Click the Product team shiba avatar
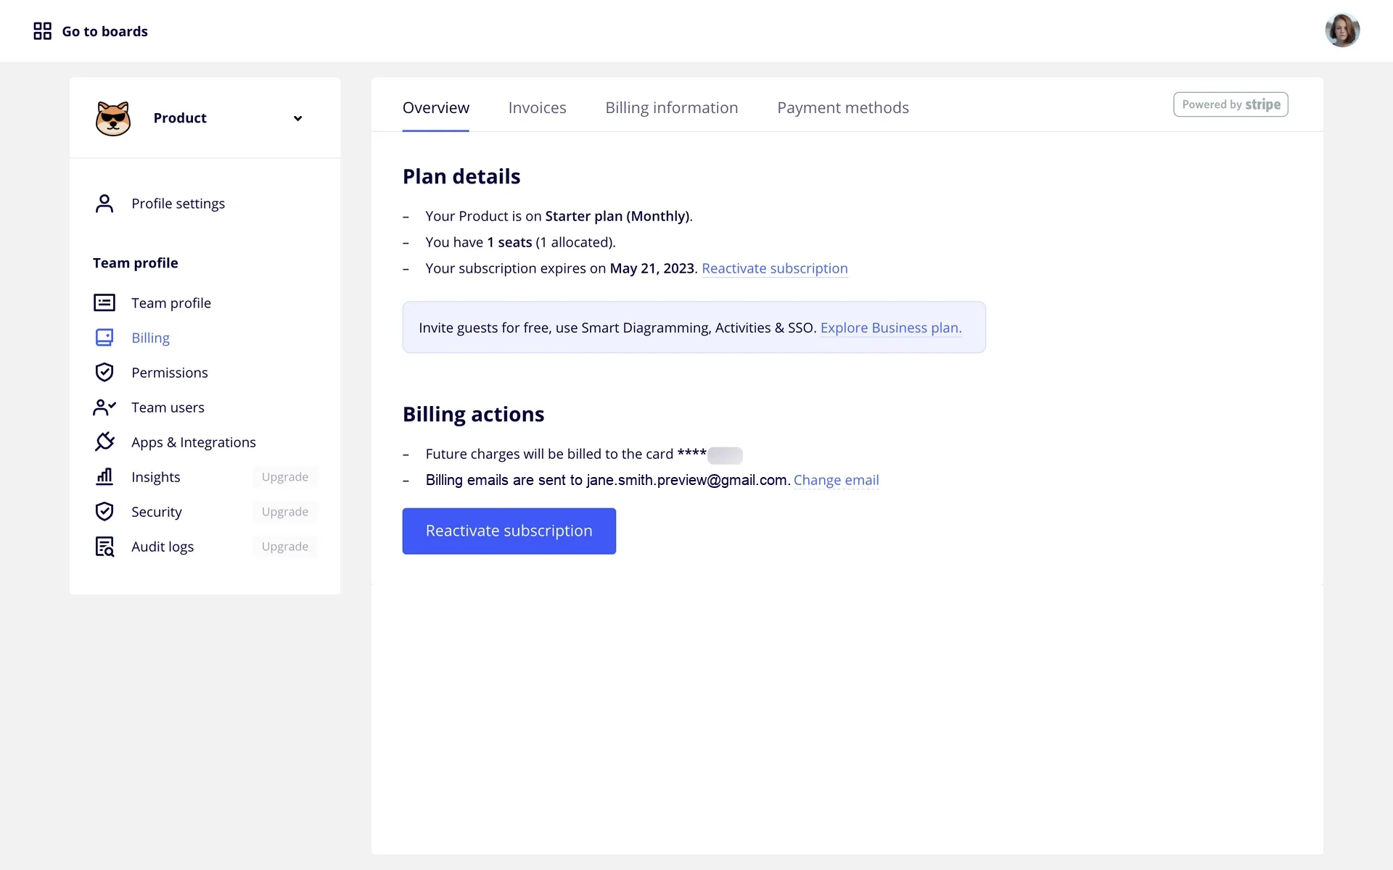Screen dimensions: 1393x870 tap(113, 118)
